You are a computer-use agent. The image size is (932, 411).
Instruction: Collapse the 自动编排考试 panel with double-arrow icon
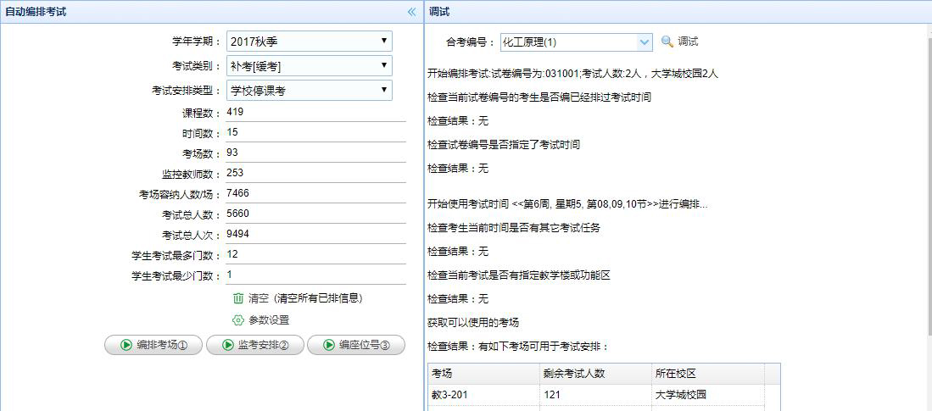click(x=412, y=12)
